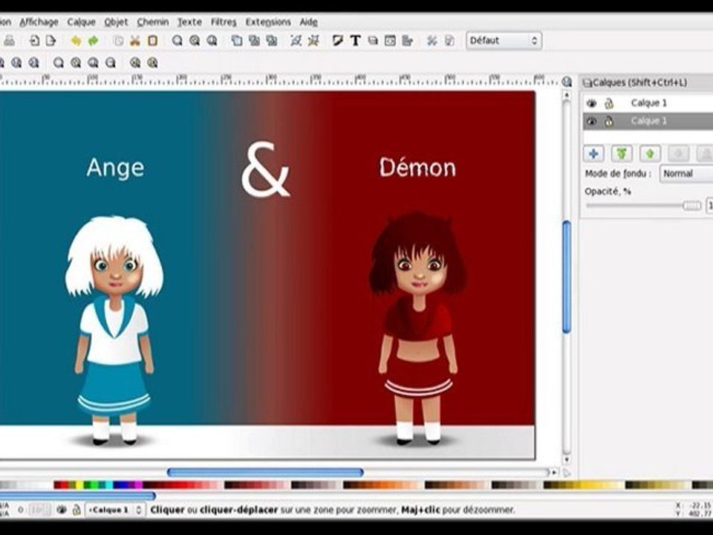This screenshot has height=535, width=713.
Task: Click the canvas horizontal scrollbar thumb
Action: pyautogui.click(x=265, y=473)
